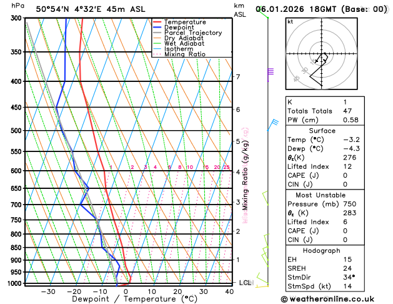Click the Surface "Temp (°C)" value −3.2
Image resolution: width=393 pixels, height=304 pixels.
click(351, 139)
